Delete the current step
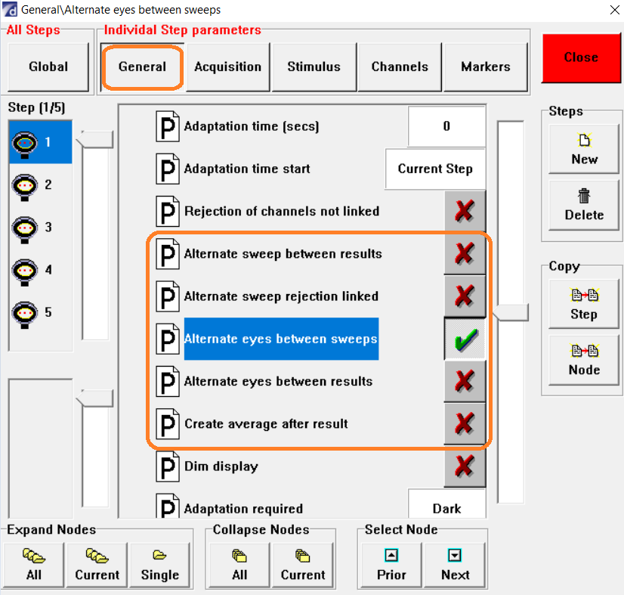Screen dimensions: 624x595 (584, 205)
